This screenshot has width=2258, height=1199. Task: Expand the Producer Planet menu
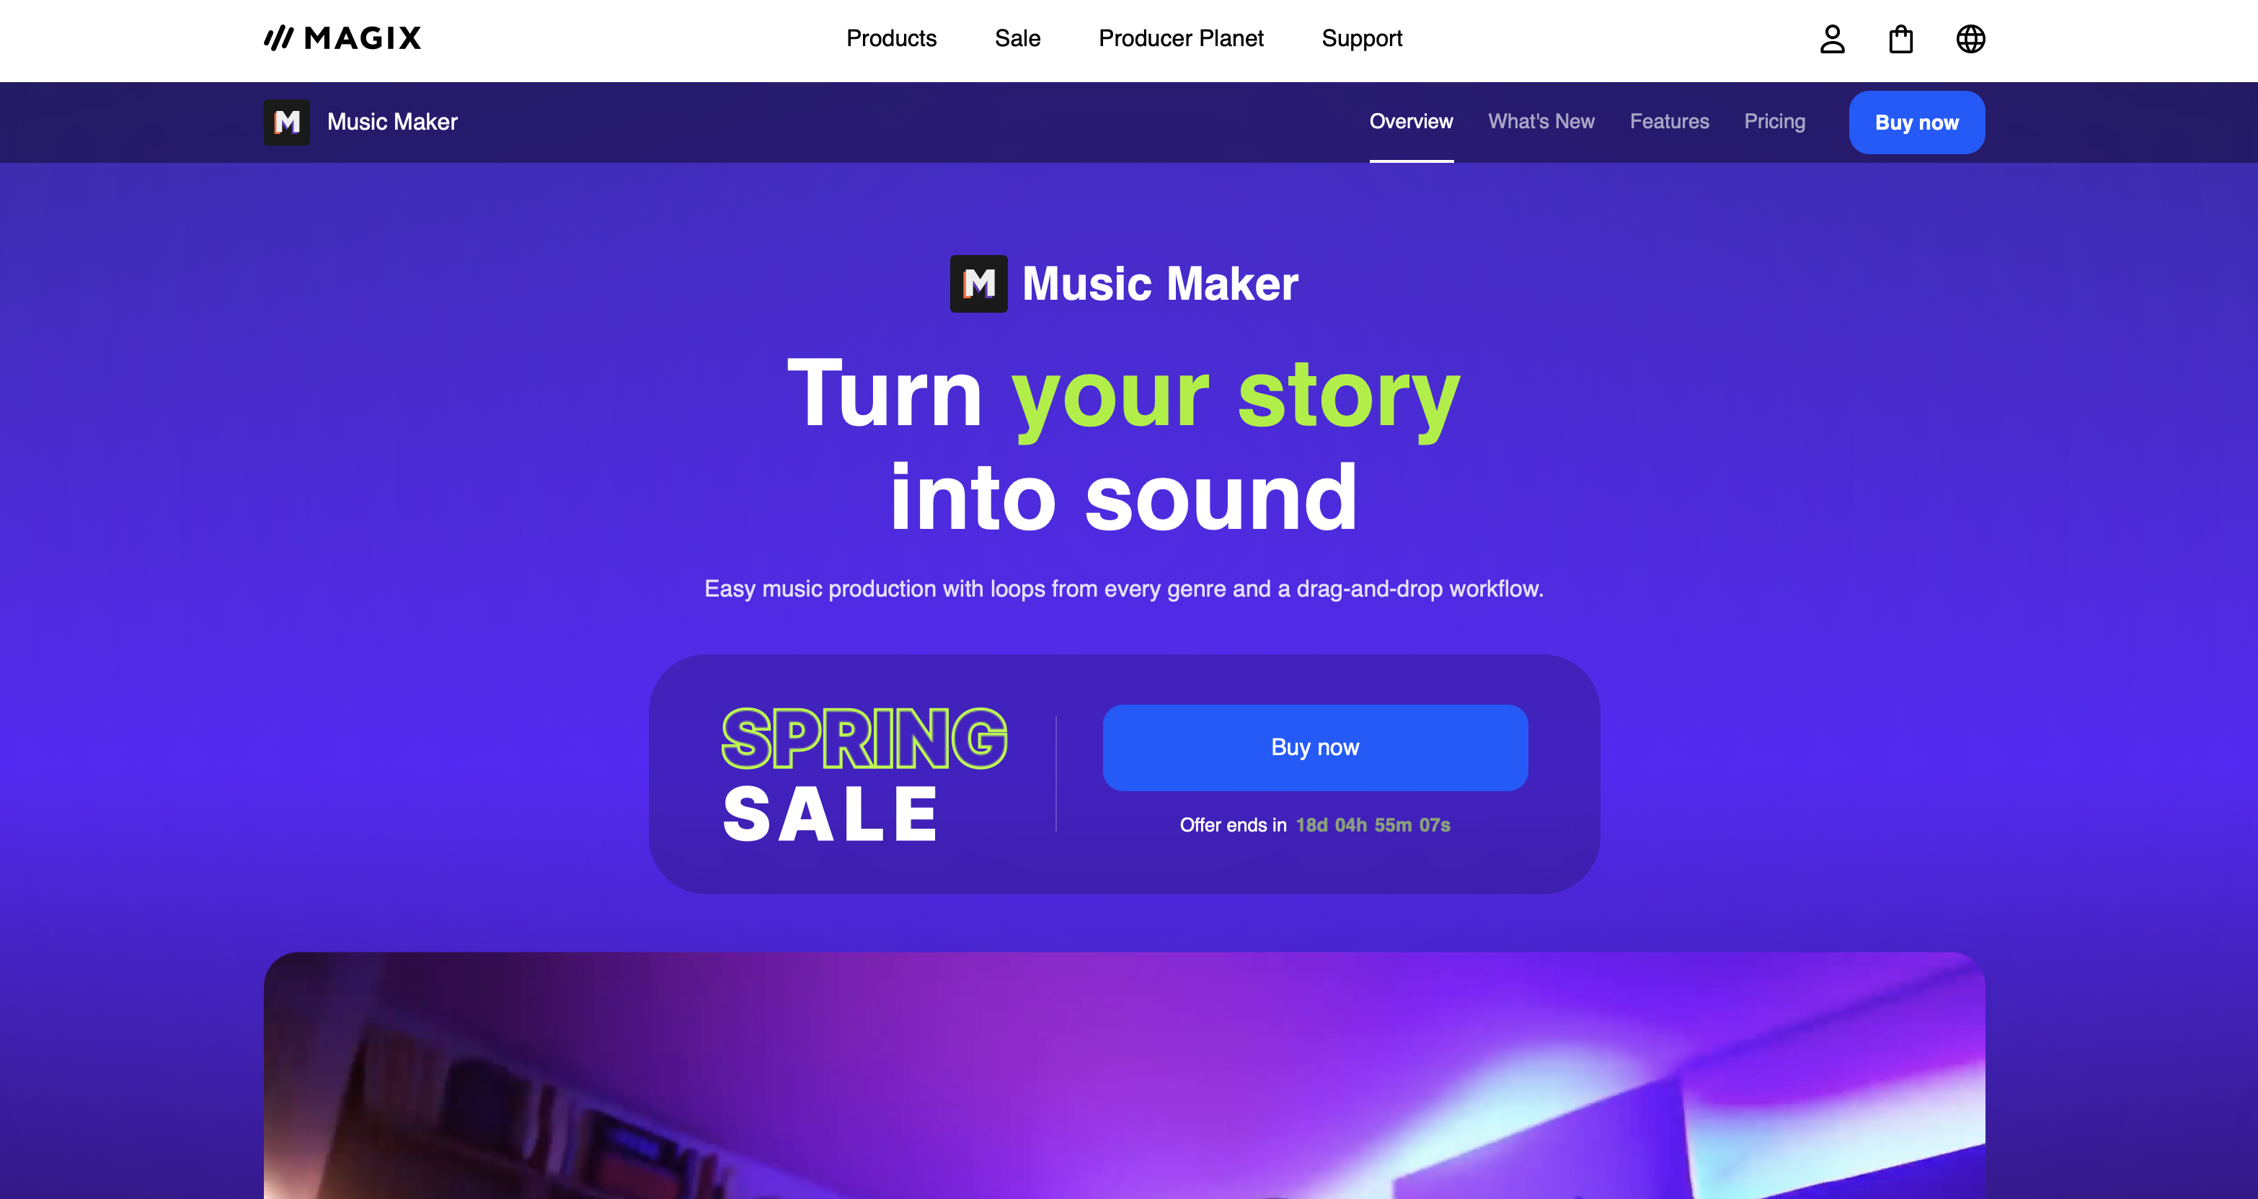point(1181,38)
